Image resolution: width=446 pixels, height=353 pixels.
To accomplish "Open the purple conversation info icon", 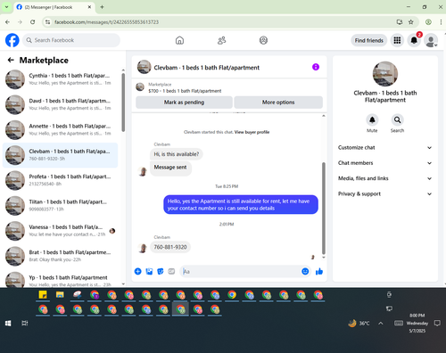I will pyautogui.click(x=316, y=67).
